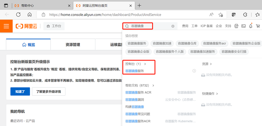Expand the 快捷操作 section
The image size is (262, 126).
click(210, 94)
